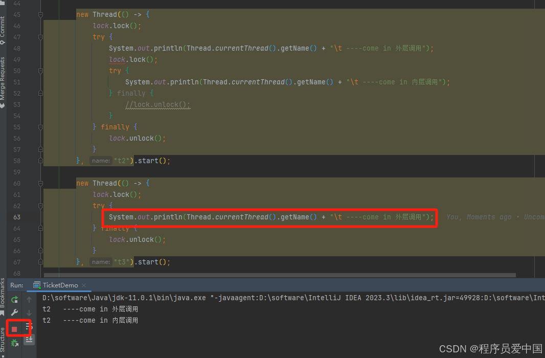The width and height of the screenshot is (545, 358).
Task: Click the console output 't2 ----come in 内层调用'
Action: (x=90, y=320)
